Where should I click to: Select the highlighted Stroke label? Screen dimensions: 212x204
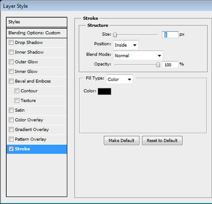(x=23, y=149)
